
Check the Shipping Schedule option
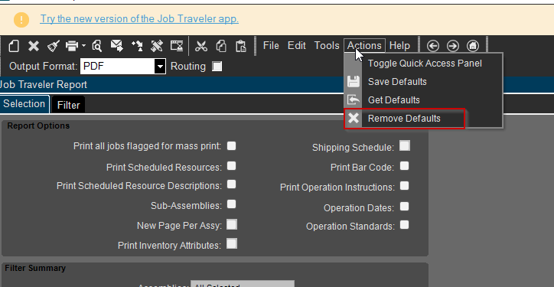pyautogui.click(x=405, y=145)
